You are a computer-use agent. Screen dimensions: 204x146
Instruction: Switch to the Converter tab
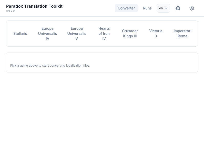[x=126, y=8]
